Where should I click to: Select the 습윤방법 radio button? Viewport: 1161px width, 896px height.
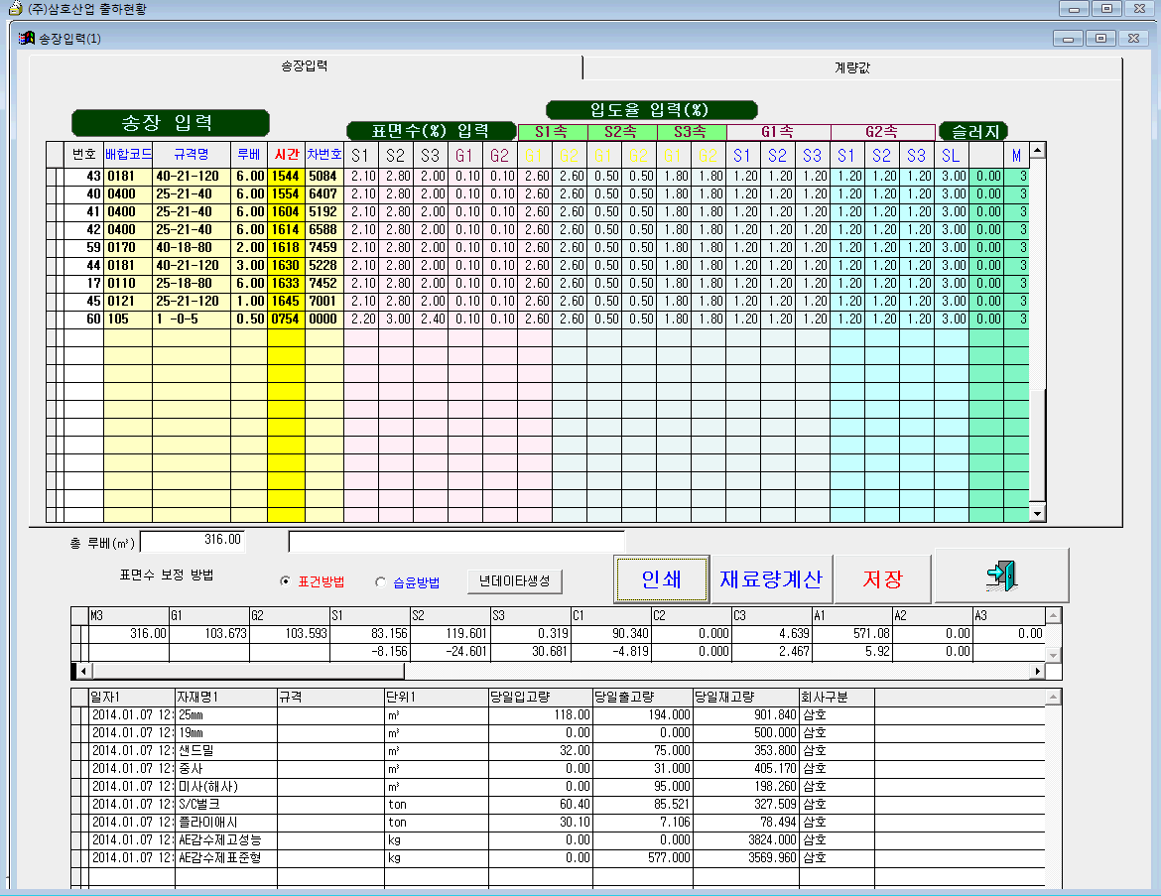click(x=381, y=582)
